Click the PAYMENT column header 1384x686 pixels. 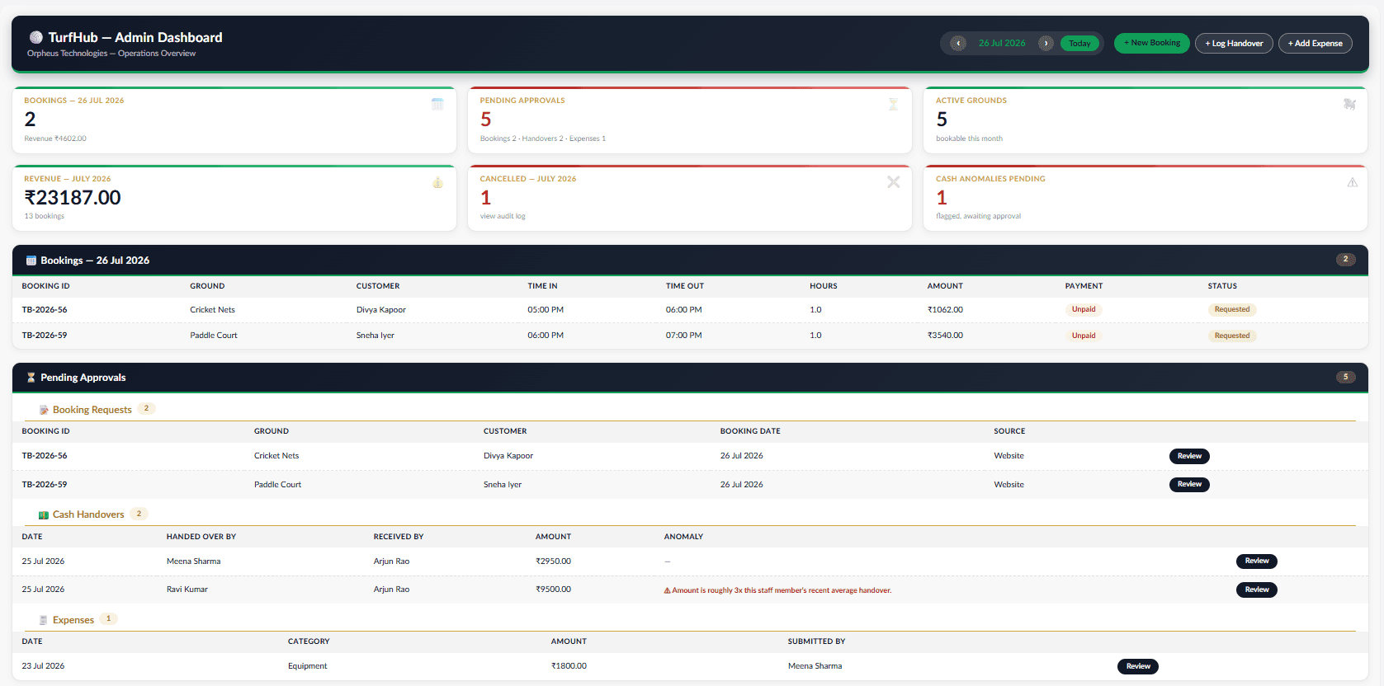tap(1084, 286)
